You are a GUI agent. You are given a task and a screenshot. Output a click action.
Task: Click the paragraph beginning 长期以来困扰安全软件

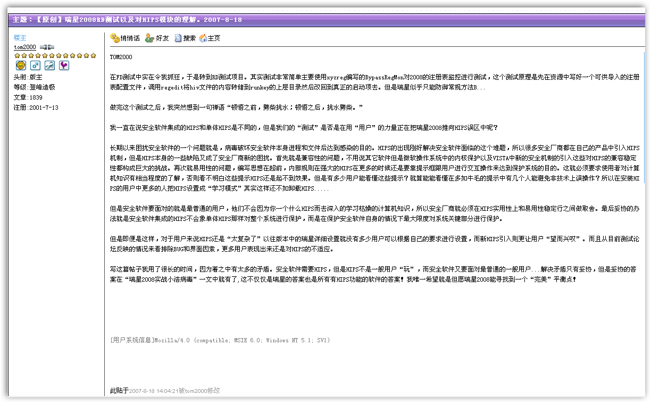click(x=374, y=168)
